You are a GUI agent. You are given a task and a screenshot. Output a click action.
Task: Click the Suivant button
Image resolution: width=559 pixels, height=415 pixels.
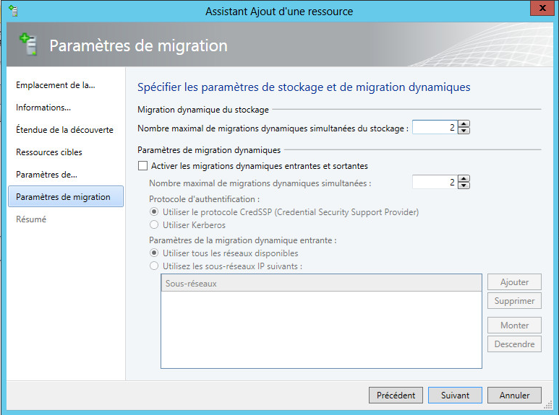(x=455, y=395)
